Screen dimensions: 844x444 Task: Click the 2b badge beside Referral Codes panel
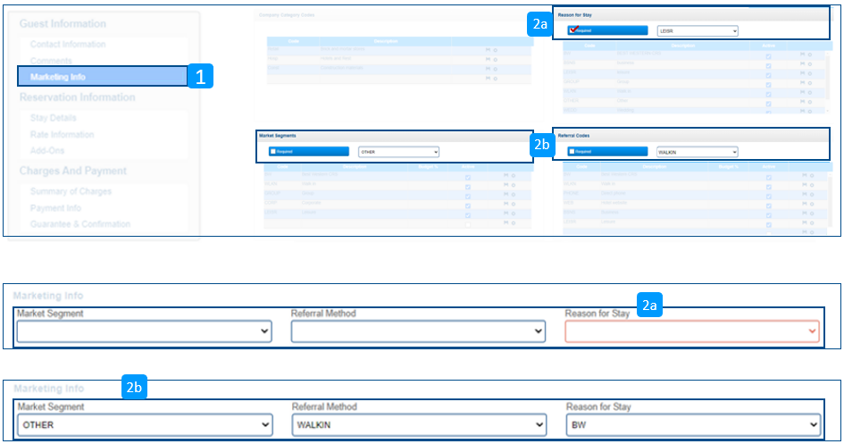click(541, 144)
